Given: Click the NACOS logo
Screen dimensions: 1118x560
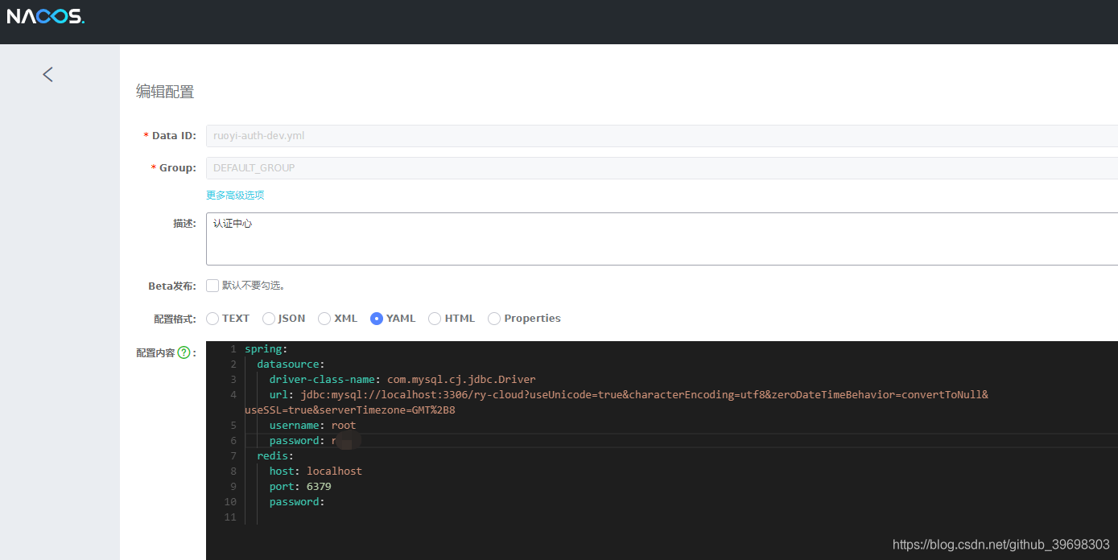Looking at the screenshot, I should 46,15.
